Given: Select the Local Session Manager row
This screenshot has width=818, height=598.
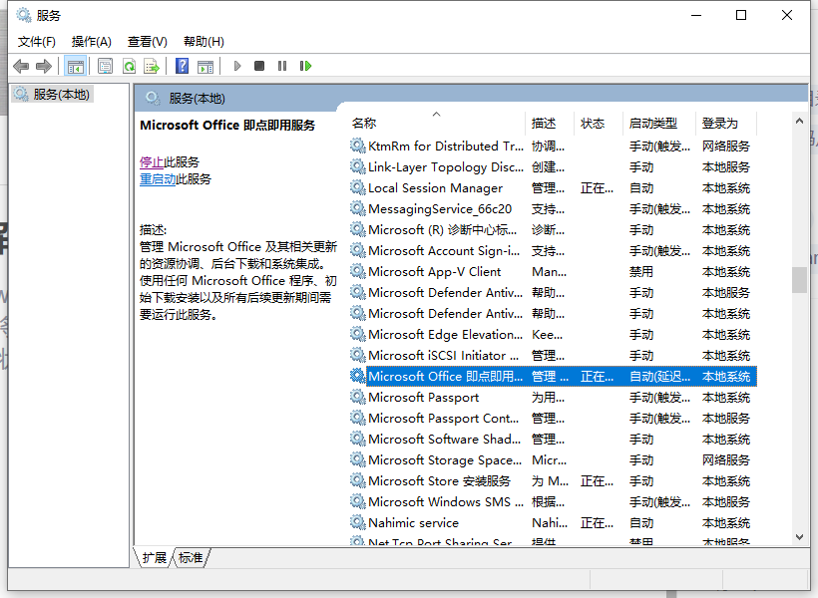Looking at the screenshot, I should 553,187.
